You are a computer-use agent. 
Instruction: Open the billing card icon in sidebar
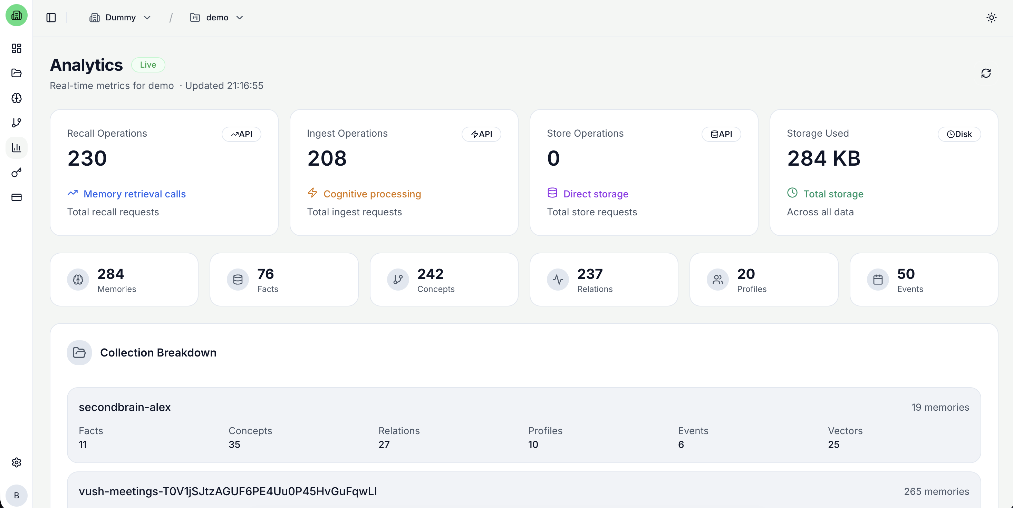click(16, 197)
